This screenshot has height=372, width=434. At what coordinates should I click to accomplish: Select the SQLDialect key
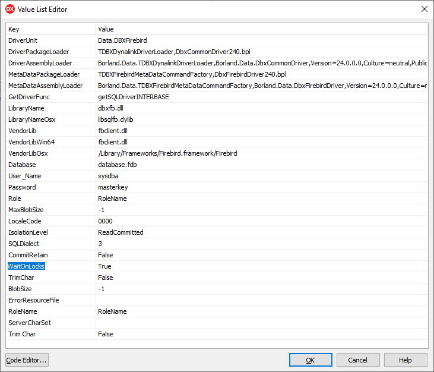tap(51, 244)
